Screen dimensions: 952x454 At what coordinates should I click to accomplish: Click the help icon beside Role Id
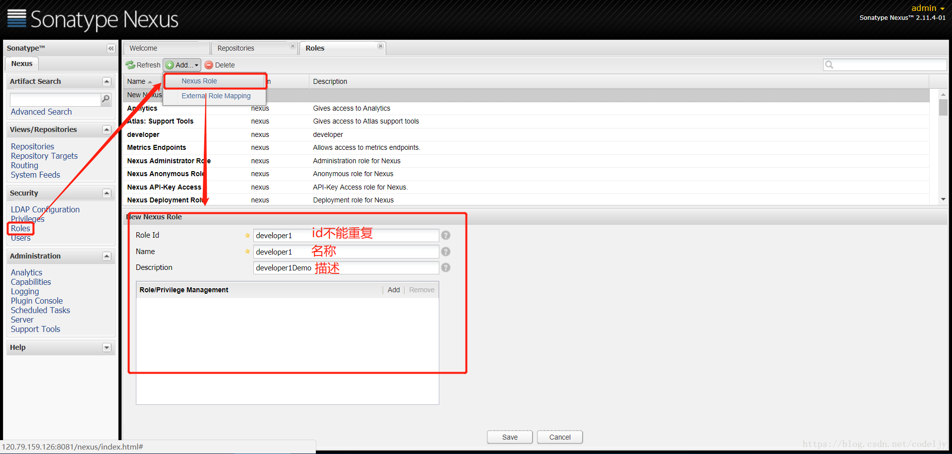point(446,235)
